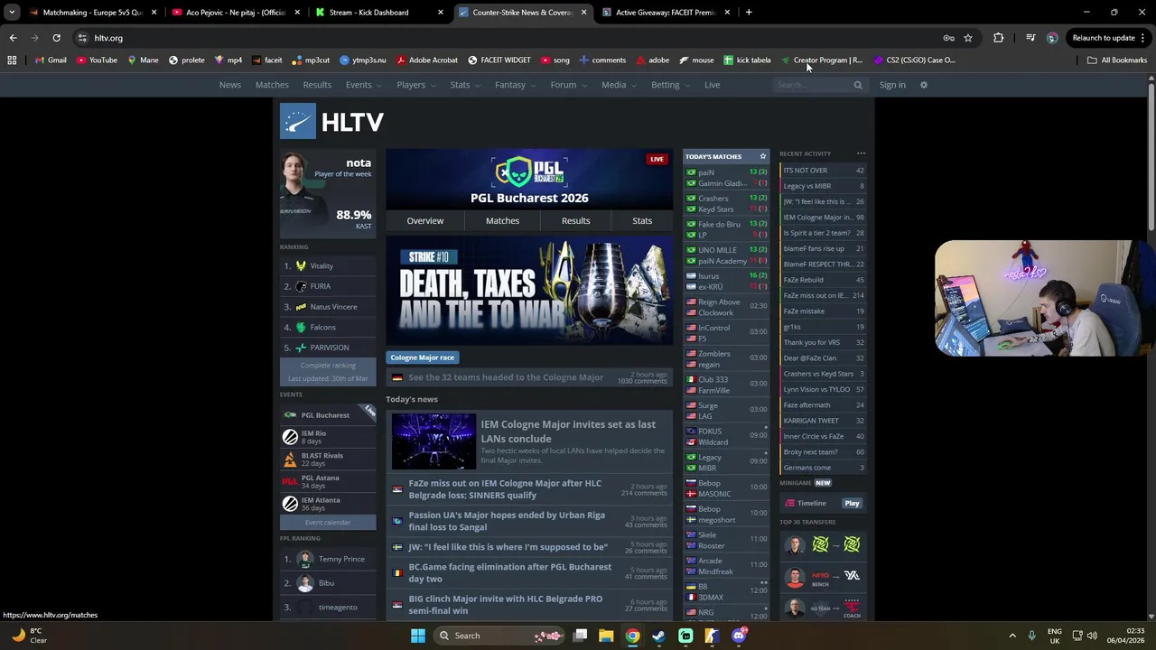Open site settings gear icon
The image size is (1156, 650).
point(923,85)
